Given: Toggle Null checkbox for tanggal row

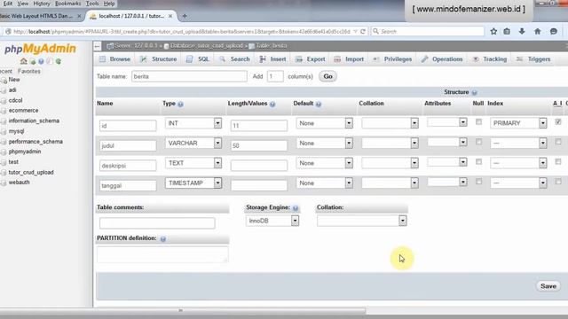Looking at the screenshot, I should 478,181.
